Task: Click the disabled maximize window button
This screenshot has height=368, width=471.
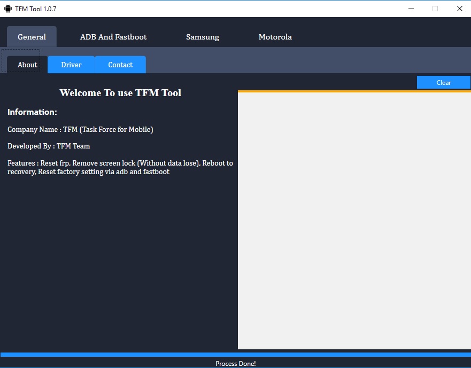Action: click(x=435, y=9)
